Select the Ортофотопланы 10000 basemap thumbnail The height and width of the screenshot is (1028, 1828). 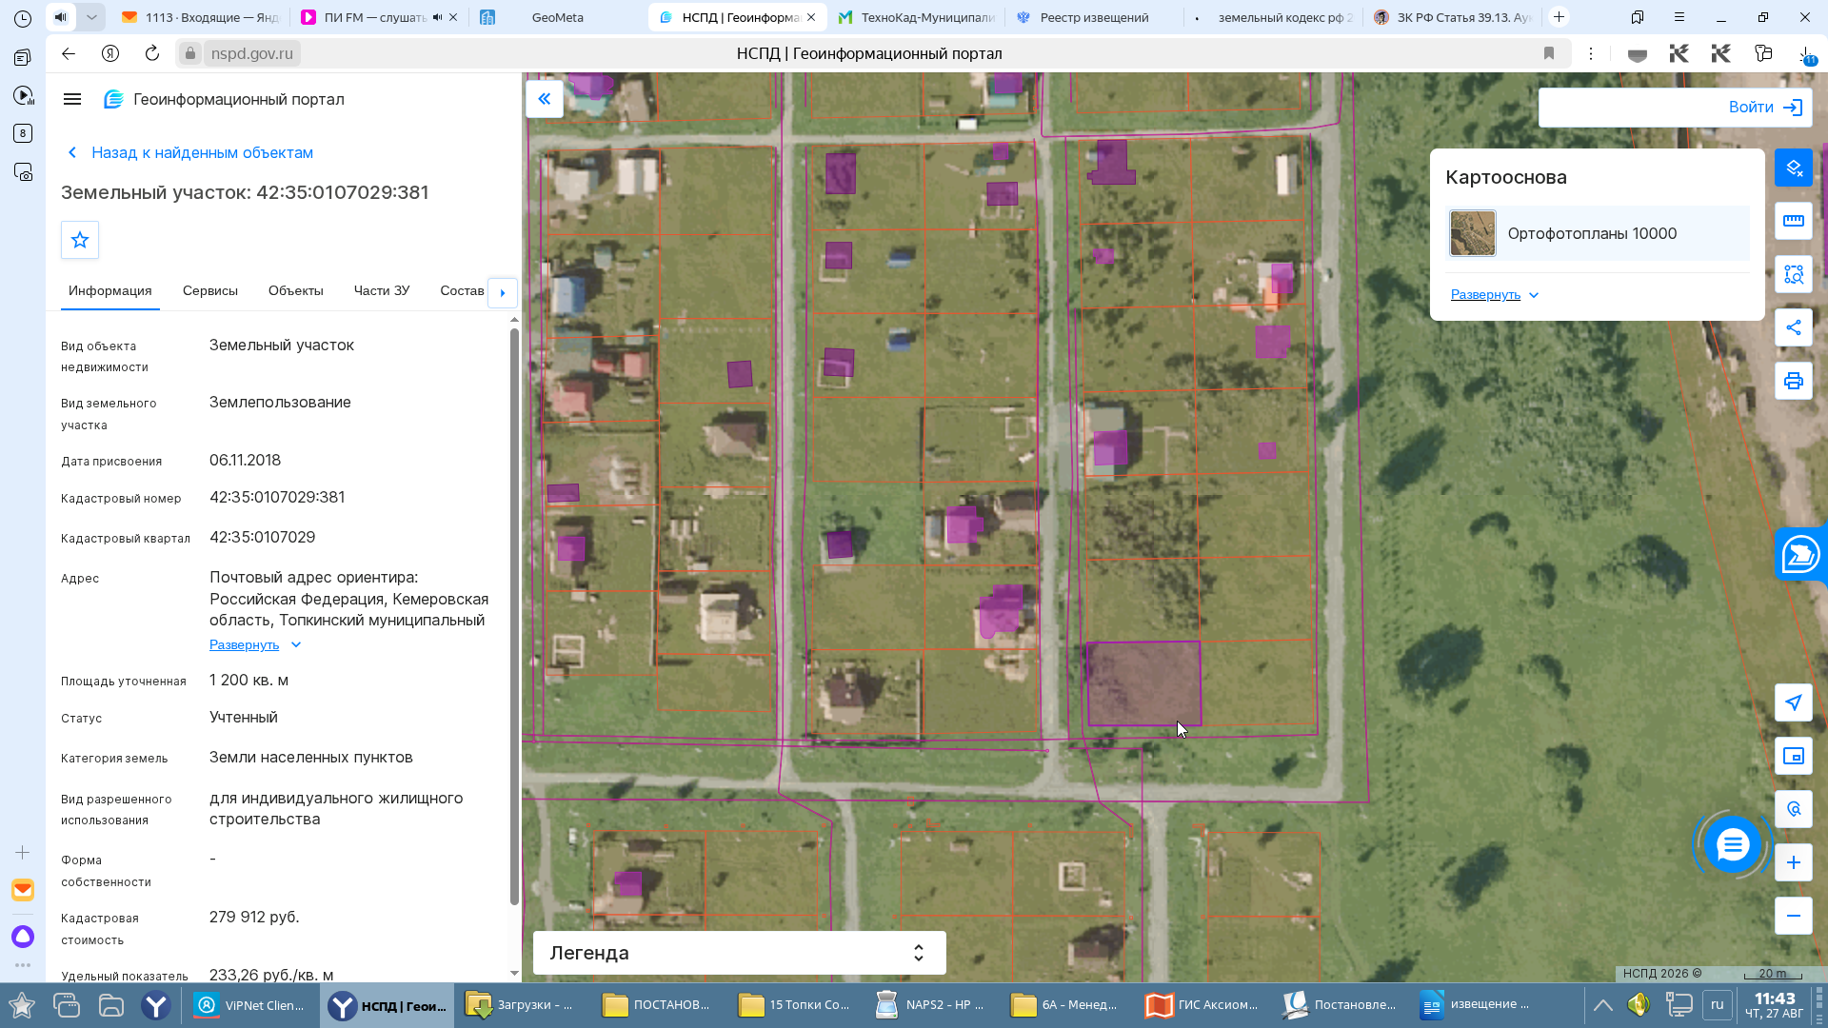[1473, 234]
